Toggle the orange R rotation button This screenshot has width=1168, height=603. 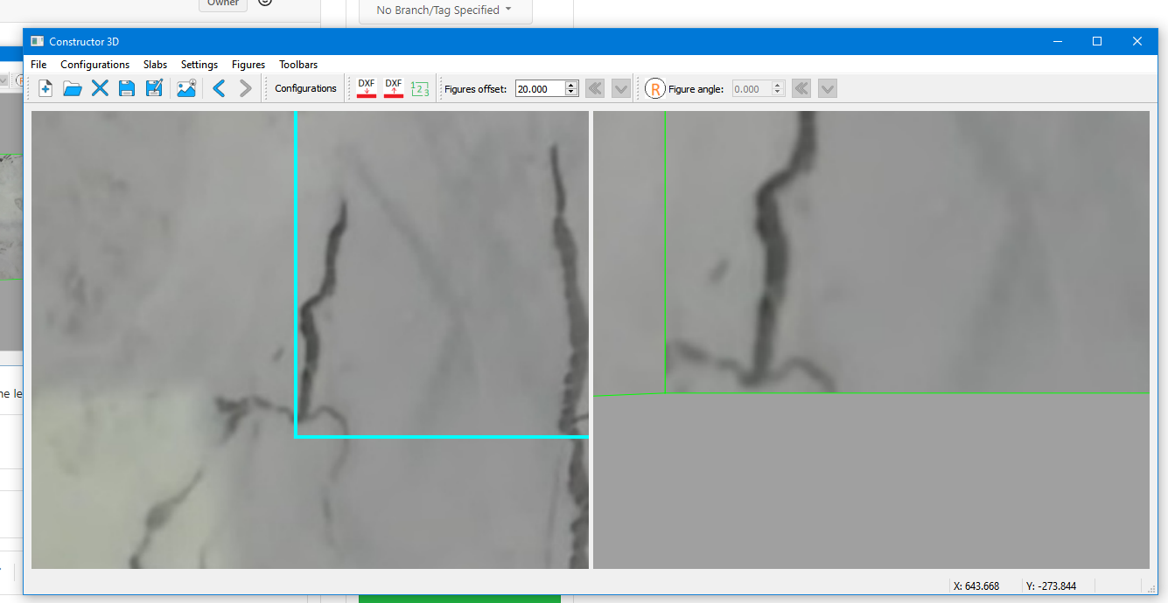(655, 88)
